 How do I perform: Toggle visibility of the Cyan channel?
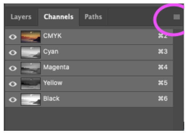tap(13, 52)
